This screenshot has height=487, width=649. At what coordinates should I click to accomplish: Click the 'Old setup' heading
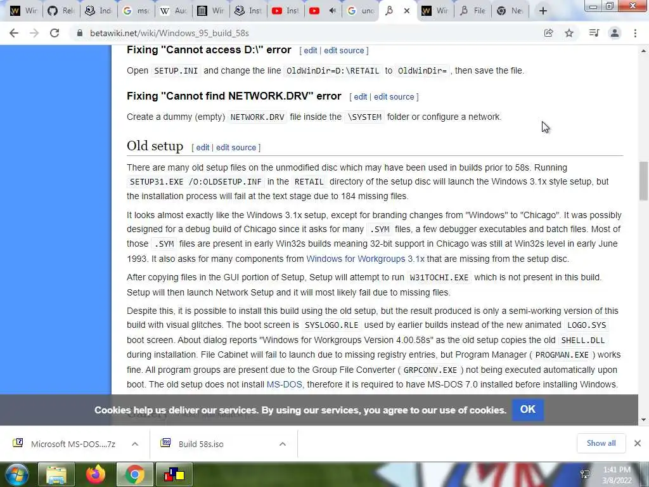[155, 146]
